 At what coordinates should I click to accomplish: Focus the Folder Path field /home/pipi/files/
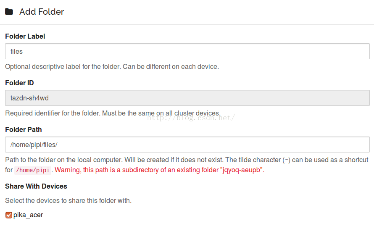[x=187, y=145]
